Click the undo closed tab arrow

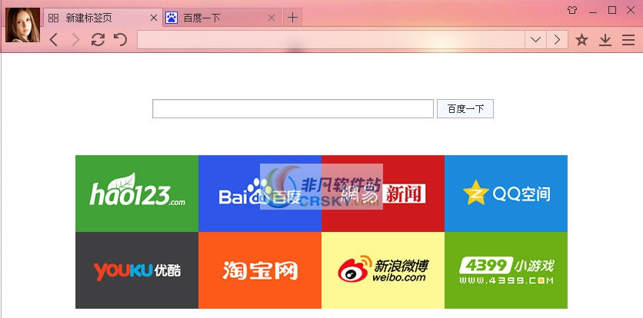coord(120,40)
